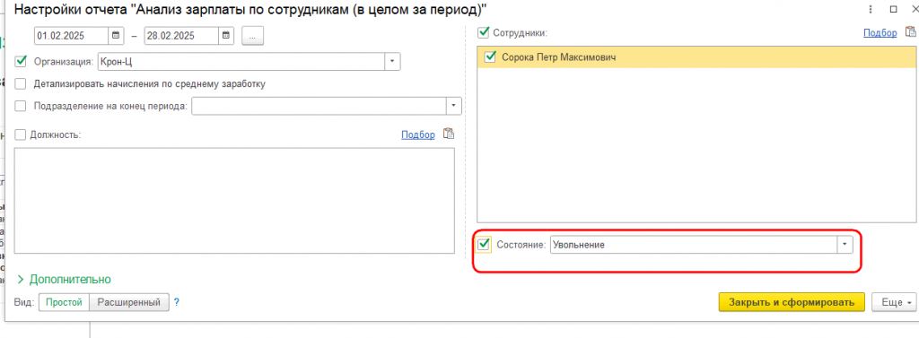The width and height of the screenshot is (919, 338).
Task: Click the Подбор link for Должность
Action: pyautogui.click(x=418, y=134)
